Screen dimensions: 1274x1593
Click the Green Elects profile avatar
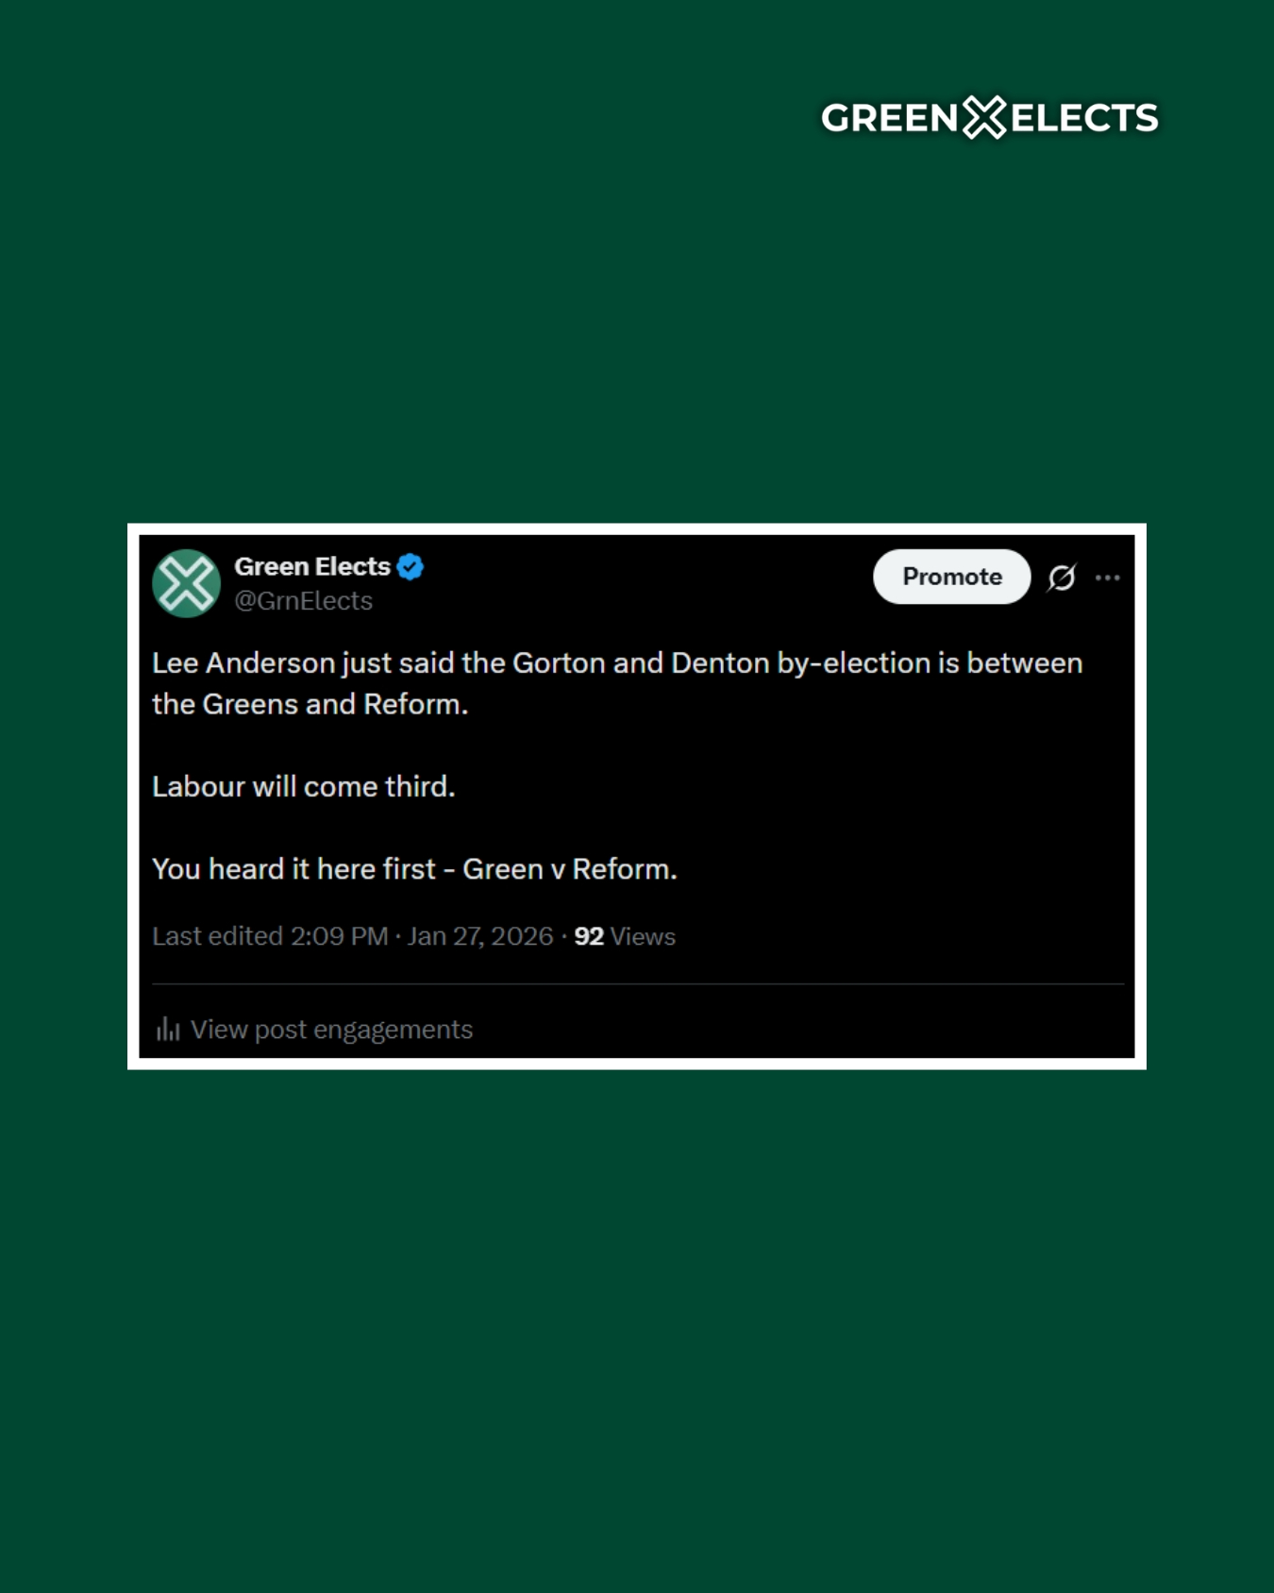(187, 583)
